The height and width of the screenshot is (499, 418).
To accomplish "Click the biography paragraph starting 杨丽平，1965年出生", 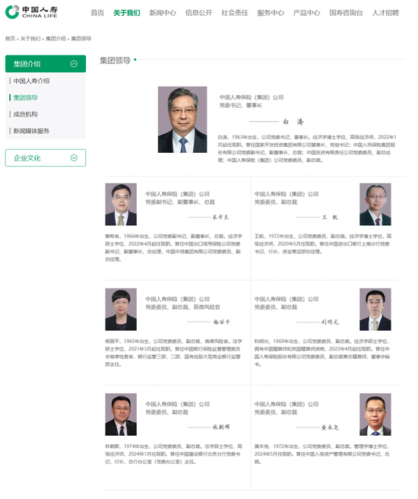I will (x=173, y=353).
